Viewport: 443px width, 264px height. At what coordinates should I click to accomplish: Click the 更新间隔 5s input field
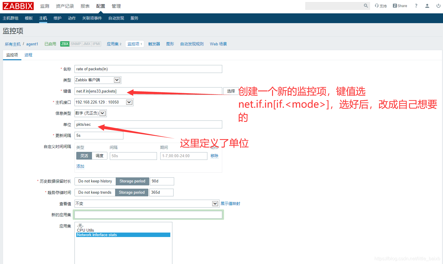pos(99,136)
